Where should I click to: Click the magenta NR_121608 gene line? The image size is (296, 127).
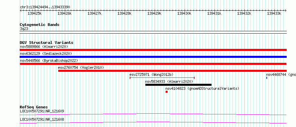pos(153,122)
